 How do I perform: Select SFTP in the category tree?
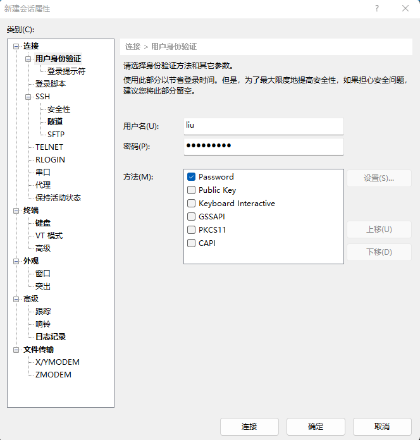(56, 135)
